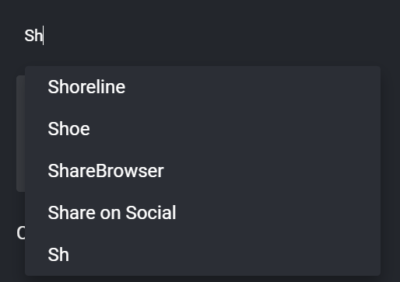Click the text field containing "Sh"
Screen dimensions: 400x282
click(x=200, y=36)
